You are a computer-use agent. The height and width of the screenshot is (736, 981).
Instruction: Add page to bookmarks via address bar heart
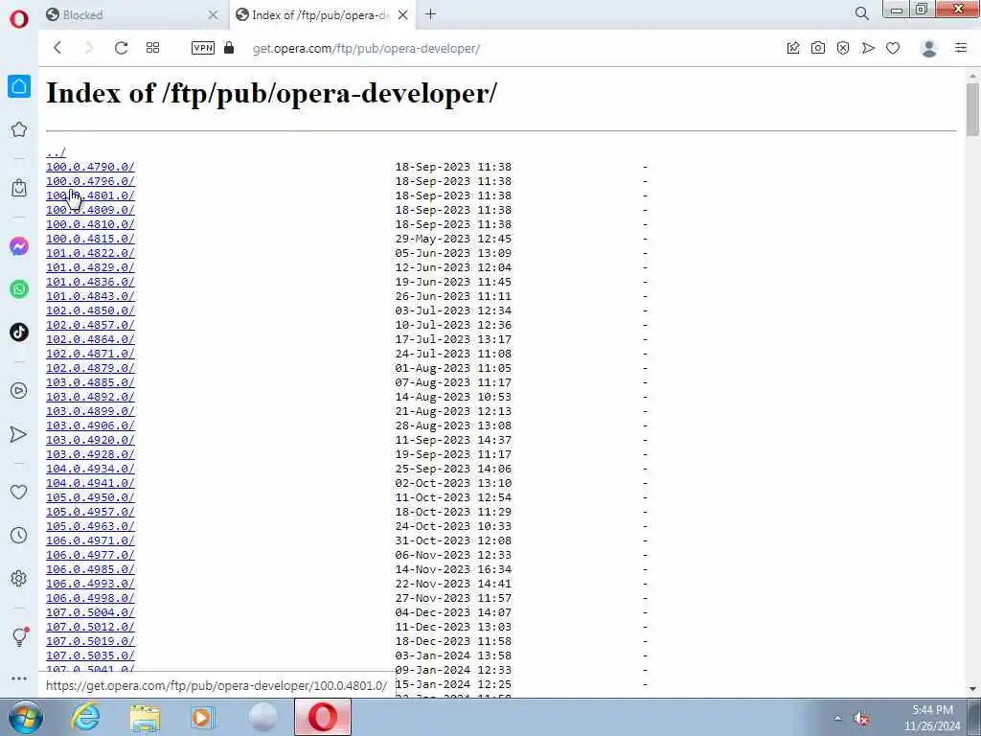893,48
